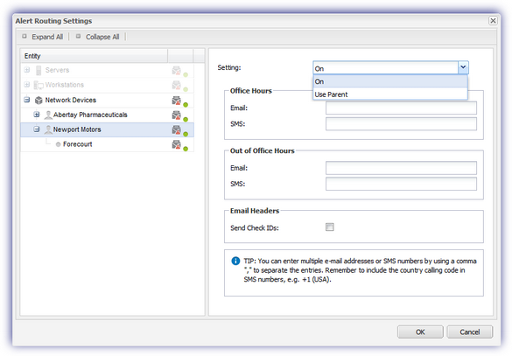512x356 pixels.
Task: Click the Forecourt alert mail icon
Action: [x=176, y=144]
